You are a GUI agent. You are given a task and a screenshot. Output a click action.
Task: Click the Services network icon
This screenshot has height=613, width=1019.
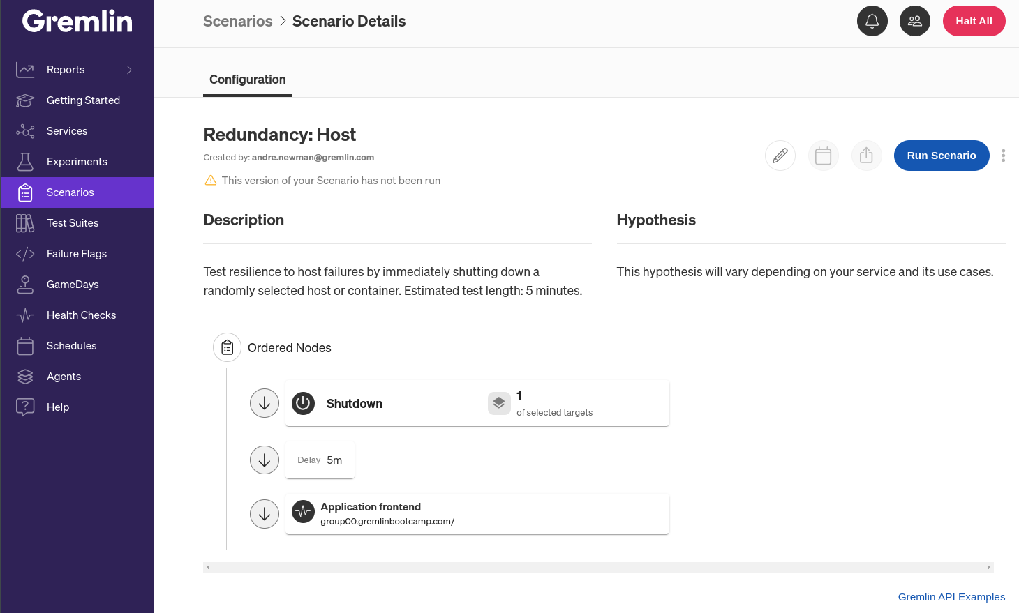coord(25,131)
